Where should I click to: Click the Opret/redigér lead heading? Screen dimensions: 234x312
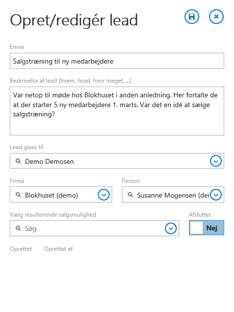tap(74, 21)
